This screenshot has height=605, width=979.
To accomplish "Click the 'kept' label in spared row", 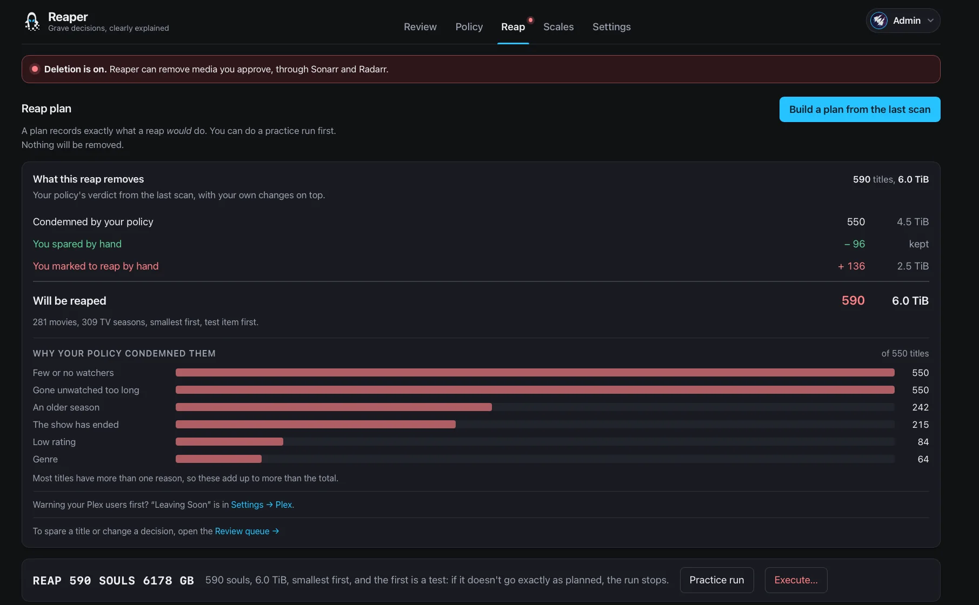I will tap(919, 244).
